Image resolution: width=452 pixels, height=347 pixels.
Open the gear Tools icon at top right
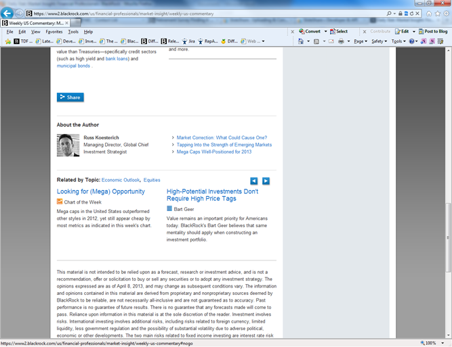click(446, 14)
